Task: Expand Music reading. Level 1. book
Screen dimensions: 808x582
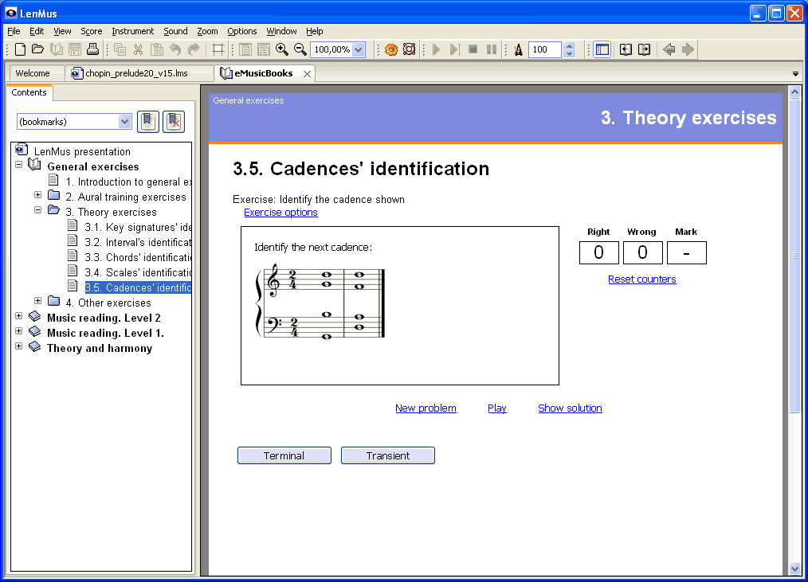Action: point(19,330)
